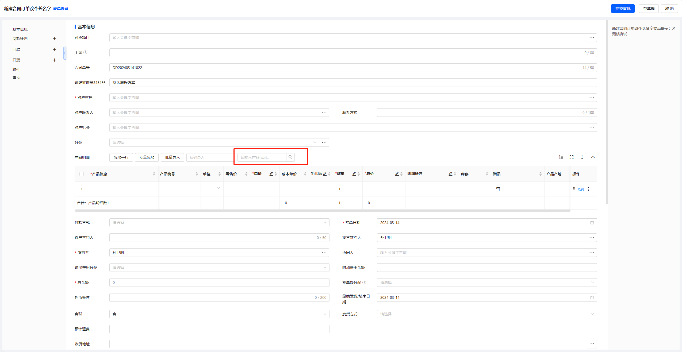Open calendar icon for 签单日期
This screenshot has height=352, width=682.
click(x=592, y=223)
